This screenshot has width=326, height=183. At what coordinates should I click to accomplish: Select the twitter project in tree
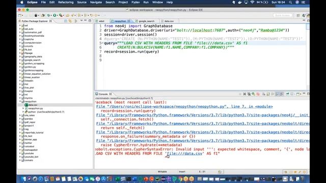point(29,143)
